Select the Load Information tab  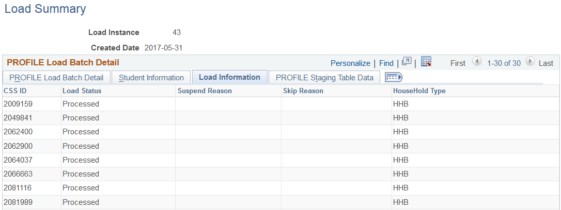230,77
